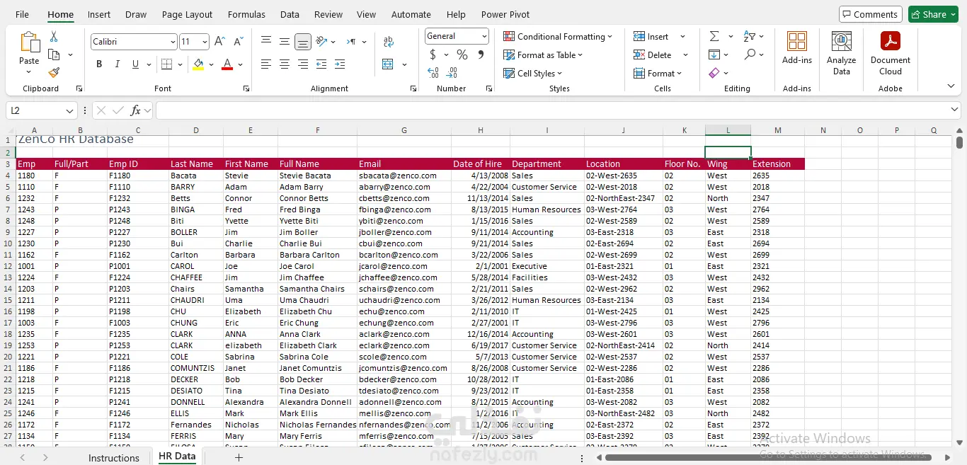Click the AutoSum sigma icon
This screenshot has height=465, width=967.
point(714,37)
